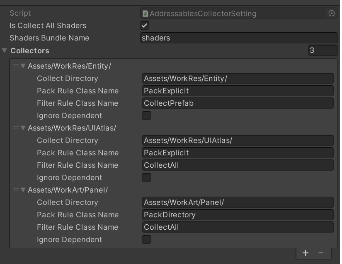The height and width of the screenshot is (264, 342).
Task: Click the Collectors array size field
Action: (323, 50)
